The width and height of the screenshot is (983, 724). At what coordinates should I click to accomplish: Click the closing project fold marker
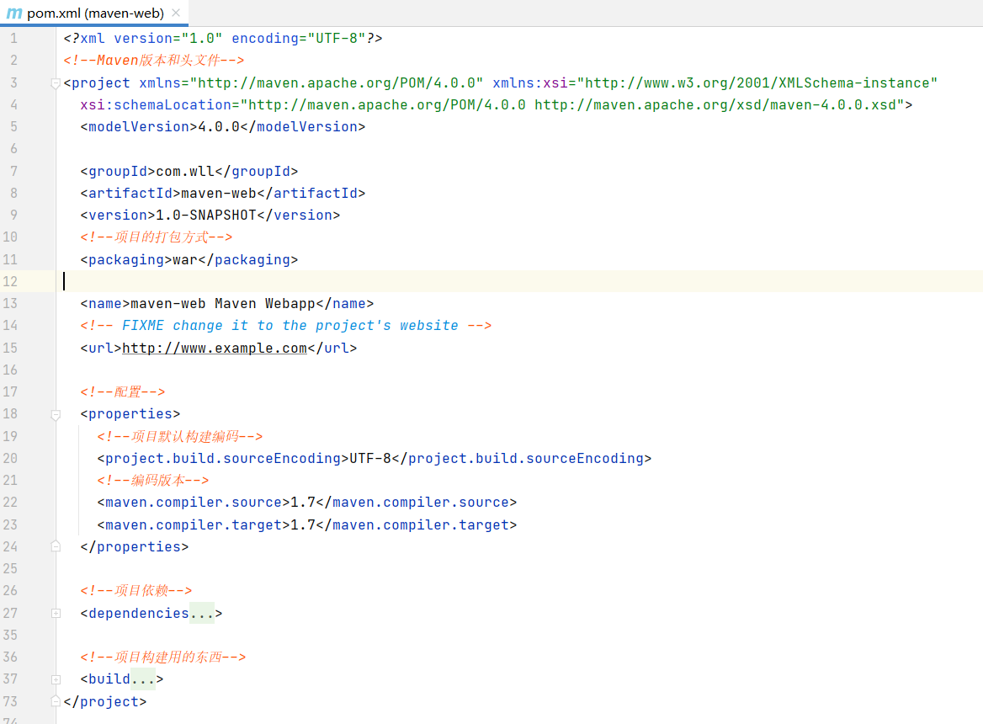click(x=56, y=701)
